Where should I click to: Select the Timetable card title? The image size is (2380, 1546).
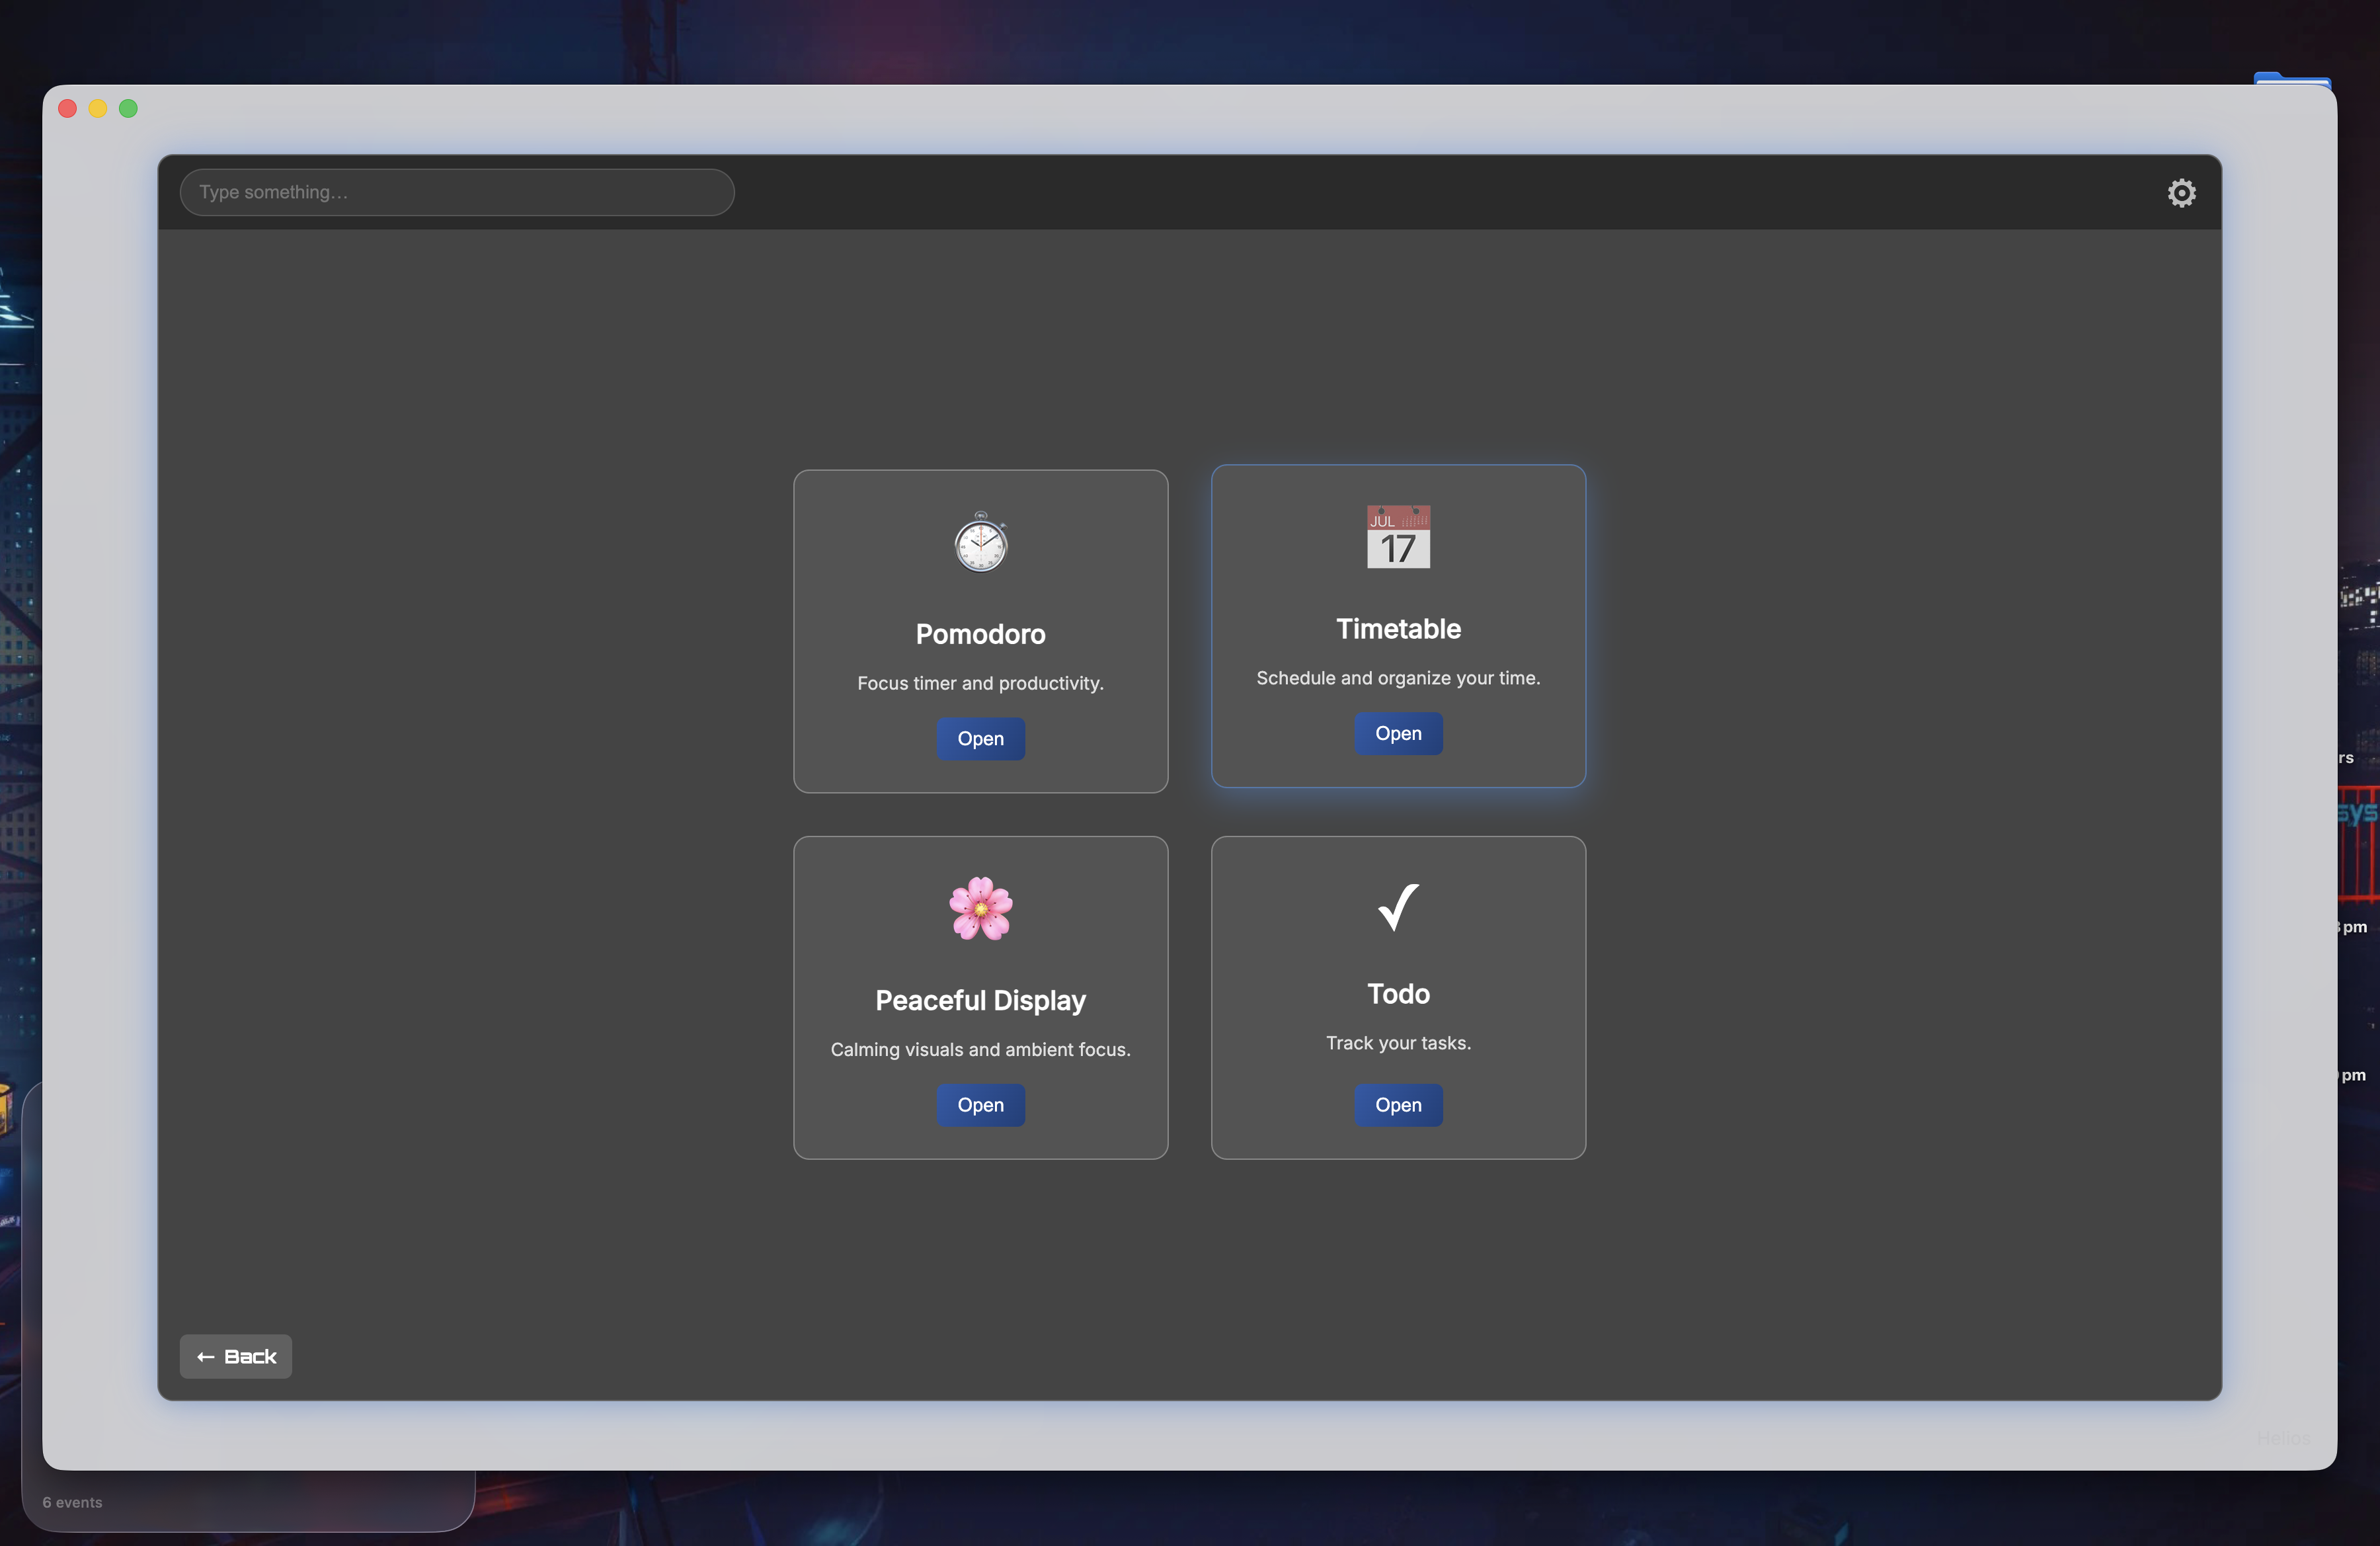pyautogui.click(x=1398, y=628)
